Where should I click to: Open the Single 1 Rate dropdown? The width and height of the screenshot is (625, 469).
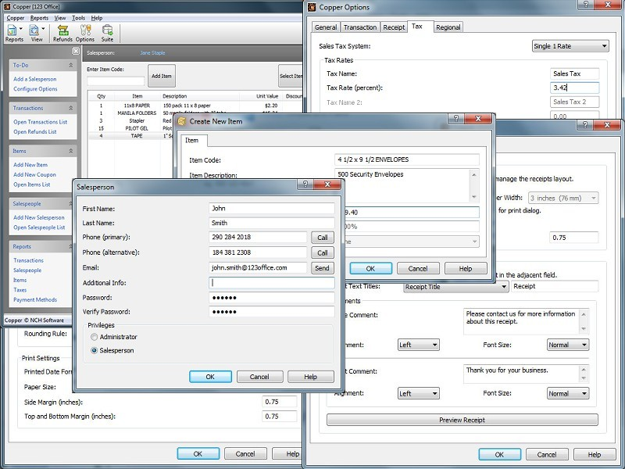click(x=571, y=45)
